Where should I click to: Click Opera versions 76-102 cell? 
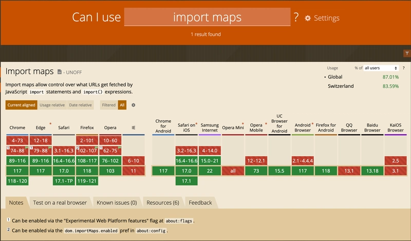click(x=110, y=161)
